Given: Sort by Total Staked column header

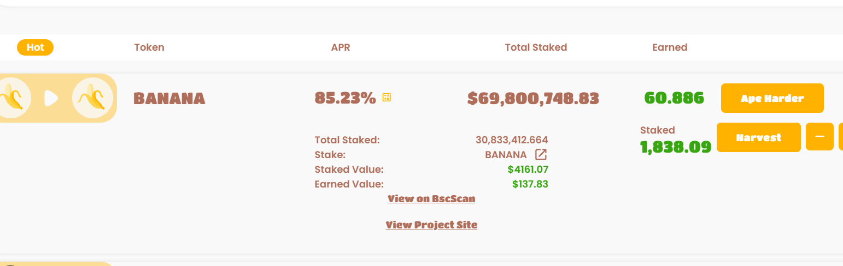Looking at the screenshot, I should click(x=536, y=47).
